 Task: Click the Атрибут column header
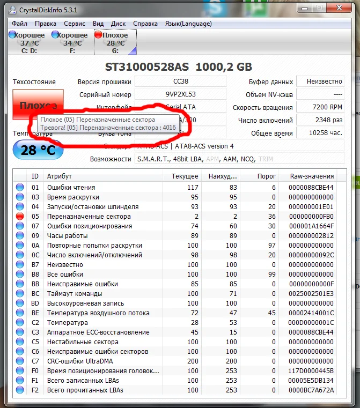(103, 176)
